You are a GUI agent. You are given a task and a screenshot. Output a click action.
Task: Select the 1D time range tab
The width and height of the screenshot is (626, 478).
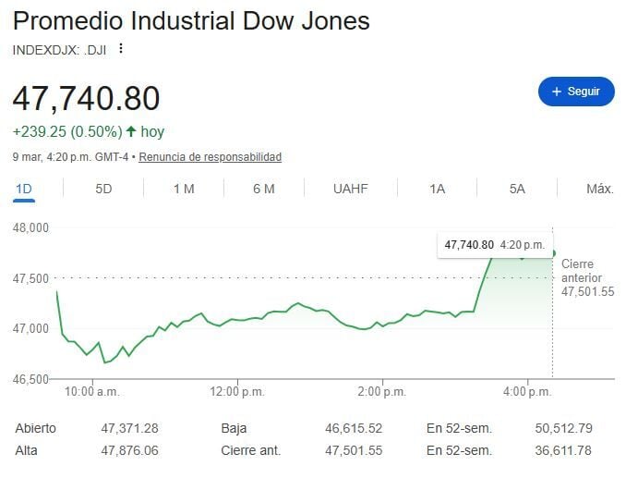click(24, 189)
